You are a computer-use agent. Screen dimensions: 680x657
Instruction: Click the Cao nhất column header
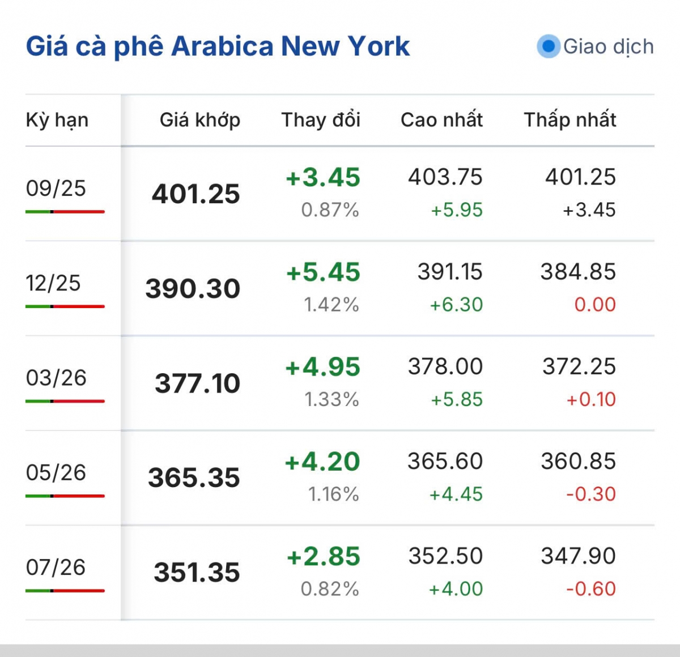click(x=441, y=120)
